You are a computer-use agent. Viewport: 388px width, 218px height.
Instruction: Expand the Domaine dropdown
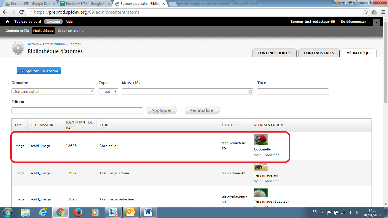53,91
